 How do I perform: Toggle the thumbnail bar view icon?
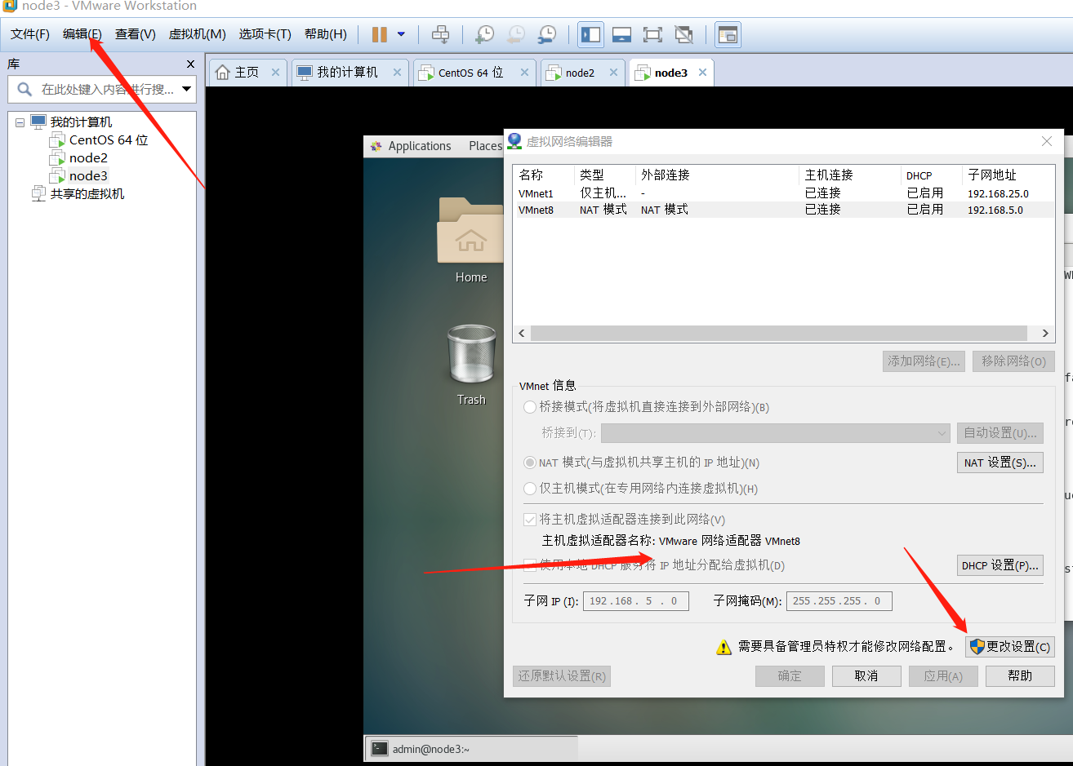tap(621, 34)
